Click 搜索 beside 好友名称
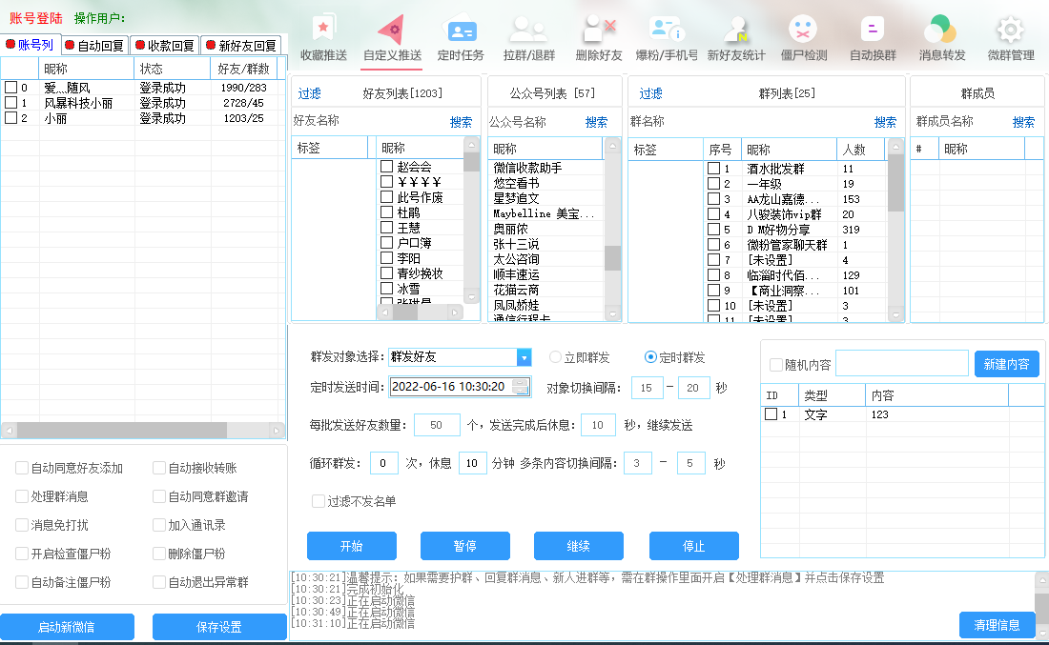The height and width of the screenshot is (645, 1049). click(x=461, y=122)
